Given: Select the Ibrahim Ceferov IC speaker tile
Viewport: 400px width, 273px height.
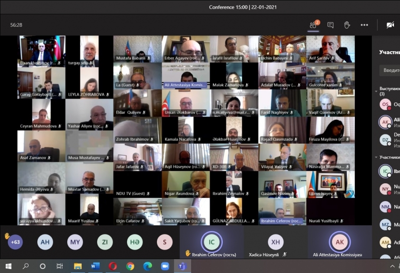Looking at the screenshot, I should pos(211,242).
